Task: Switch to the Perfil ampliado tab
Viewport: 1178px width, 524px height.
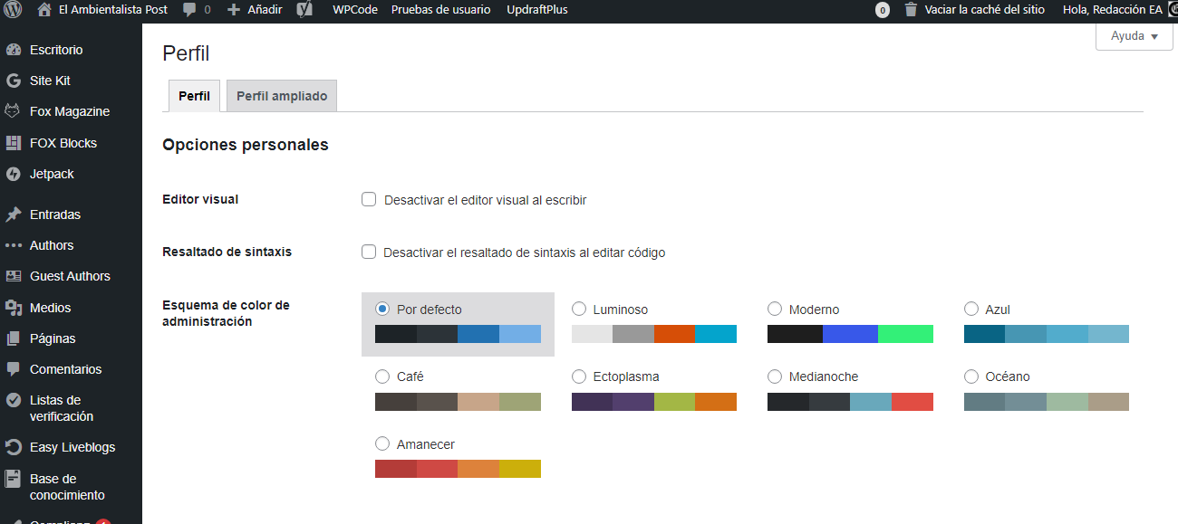Action: coord(281,96)
